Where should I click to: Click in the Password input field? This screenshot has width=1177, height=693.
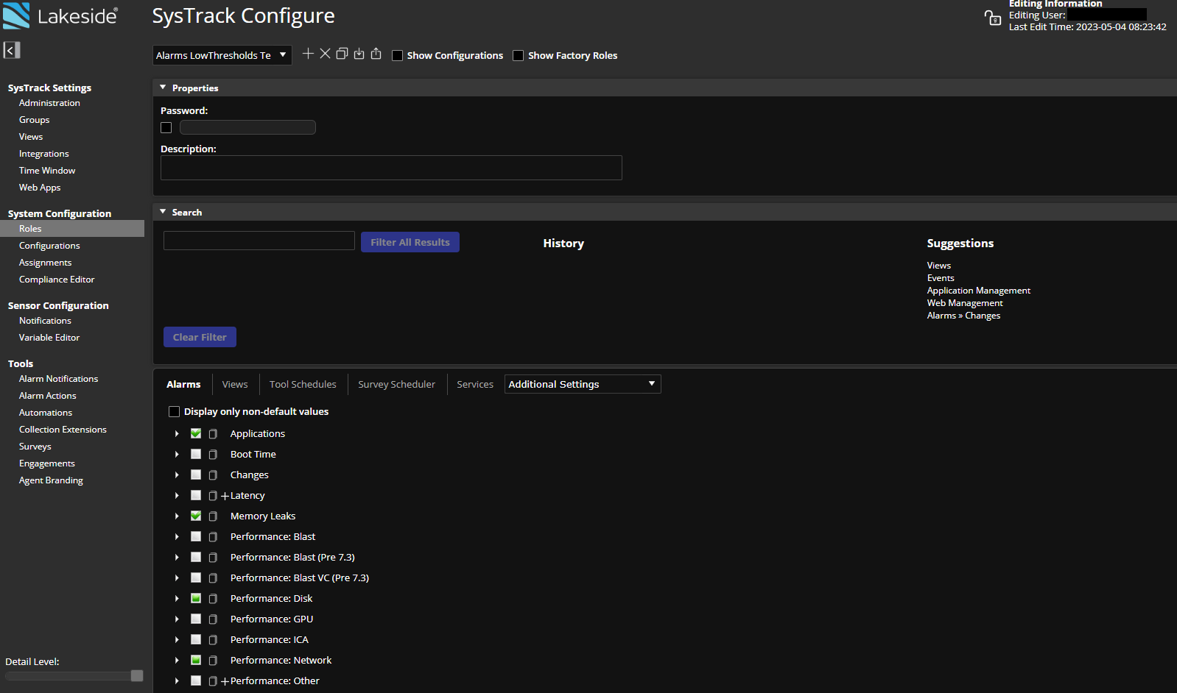click(x=247, y=127)
